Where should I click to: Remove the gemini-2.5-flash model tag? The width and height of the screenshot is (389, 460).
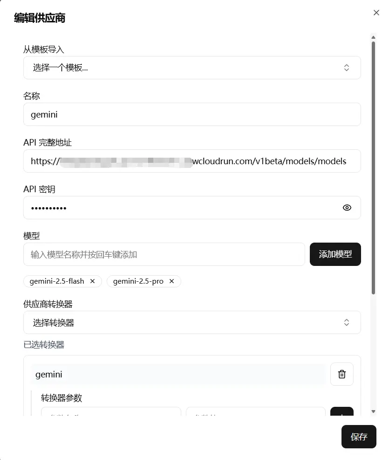93,281
